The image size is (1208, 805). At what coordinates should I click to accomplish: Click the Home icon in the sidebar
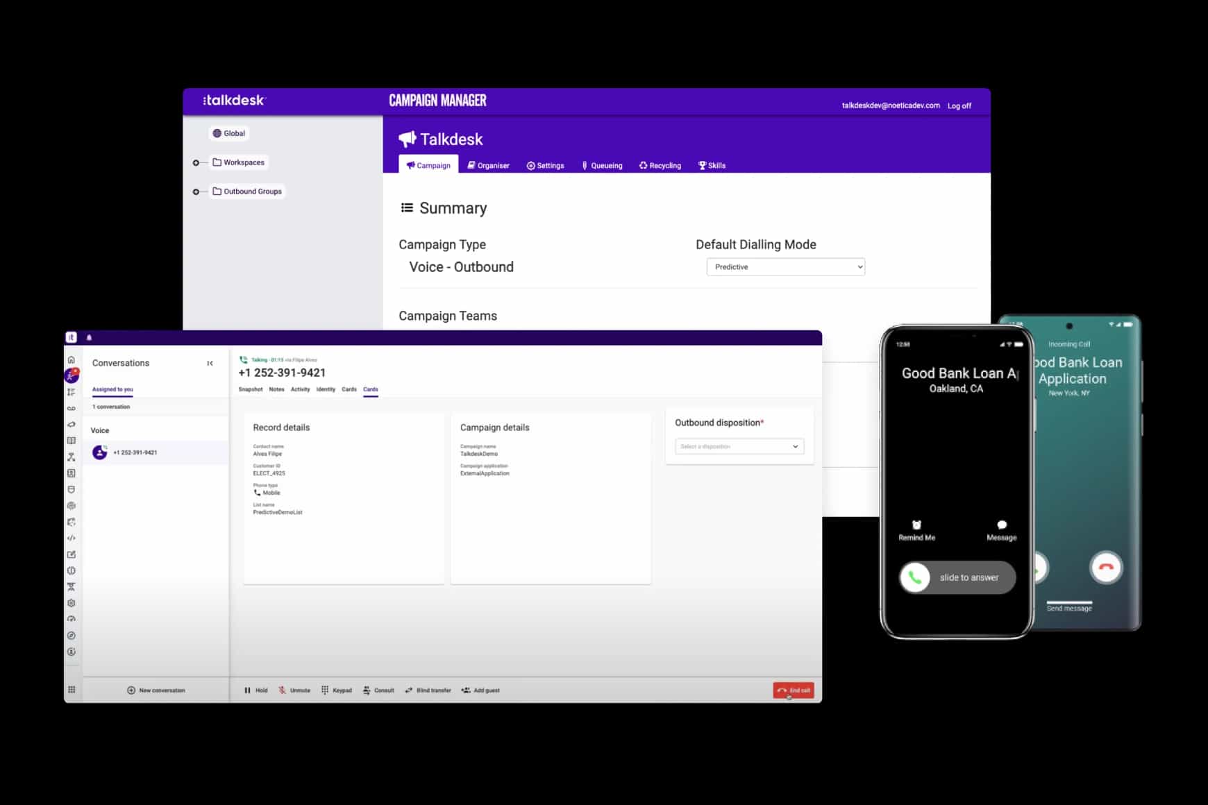click(72, 360)
